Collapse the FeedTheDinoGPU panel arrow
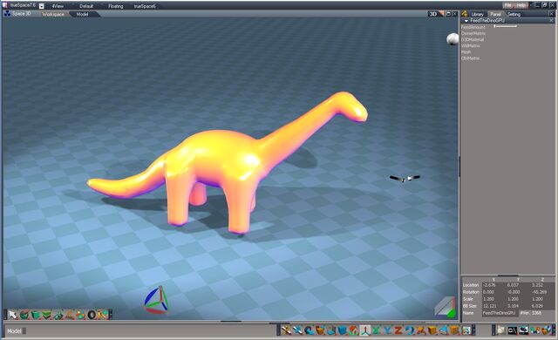The image size is (558, 340). click(x=466, y=21)
